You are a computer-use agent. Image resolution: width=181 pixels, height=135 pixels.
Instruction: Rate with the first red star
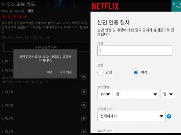[4, 16]
